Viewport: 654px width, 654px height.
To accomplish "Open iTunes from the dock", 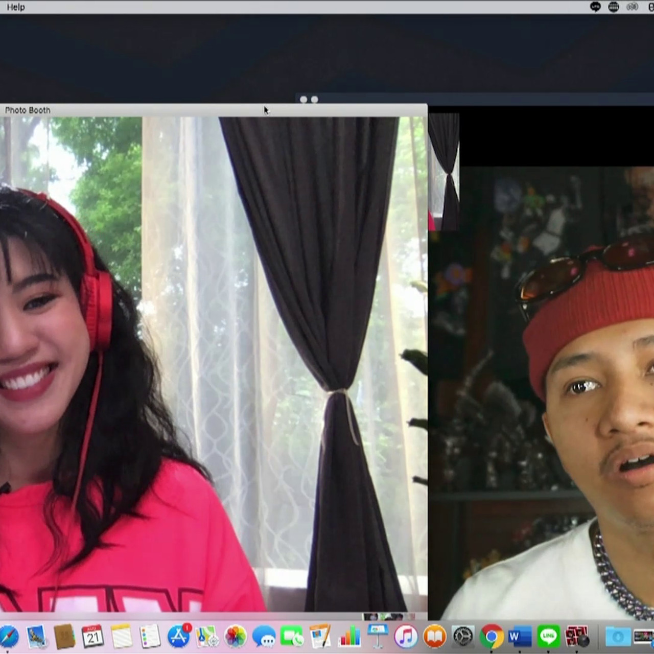I will point(406,637).
